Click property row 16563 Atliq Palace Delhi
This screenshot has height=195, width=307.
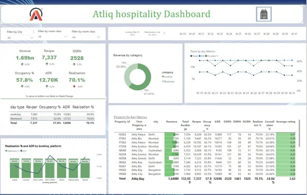click(205, 134)
